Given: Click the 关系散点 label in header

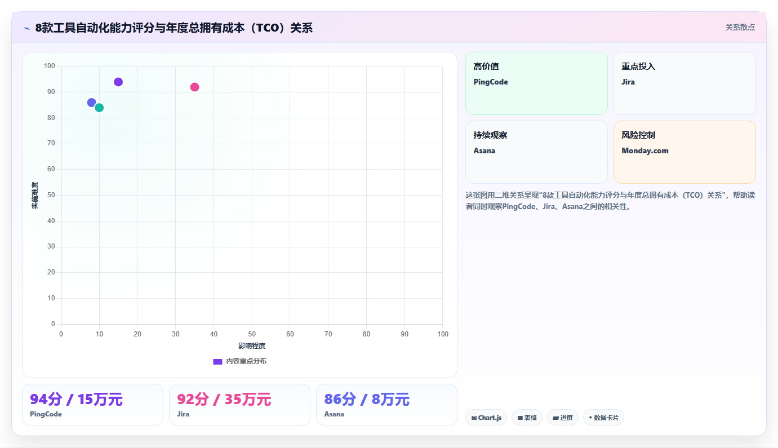Looking at the screenshot, I should pos(740,27).
